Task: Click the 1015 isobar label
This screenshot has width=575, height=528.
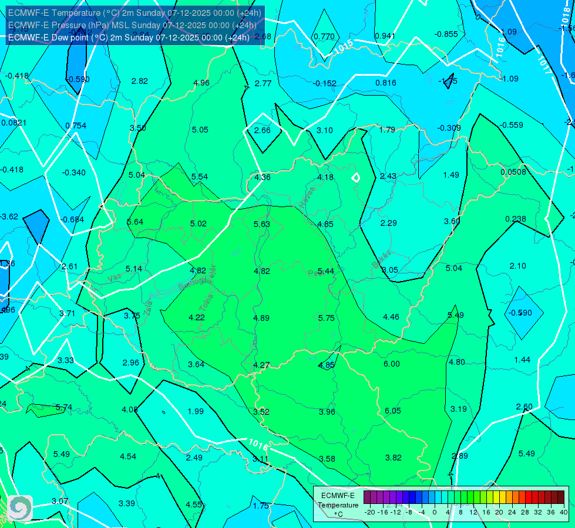Action: tap(344, 46)
